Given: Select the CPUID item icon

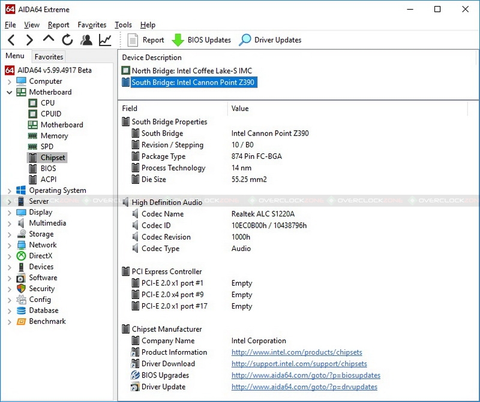Looking at the screenshot, I should pos(33,114).
